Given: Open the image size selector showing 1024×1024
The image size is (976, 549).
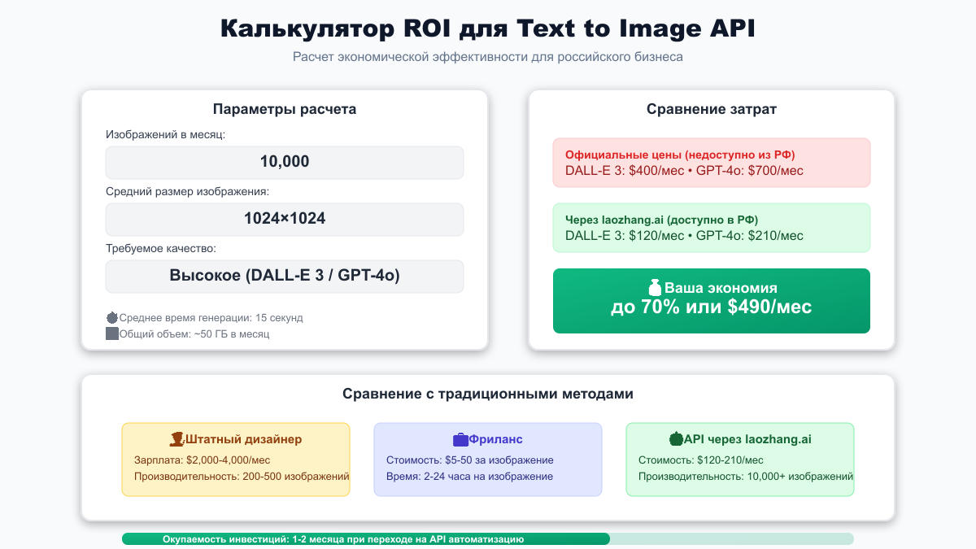Looking at the screenshot, I should pos(285,219).
